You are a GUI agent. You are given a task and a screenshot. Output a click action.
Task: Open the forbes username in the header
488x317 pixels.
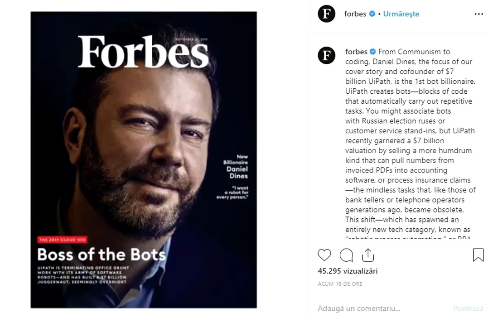coord(355,14)
